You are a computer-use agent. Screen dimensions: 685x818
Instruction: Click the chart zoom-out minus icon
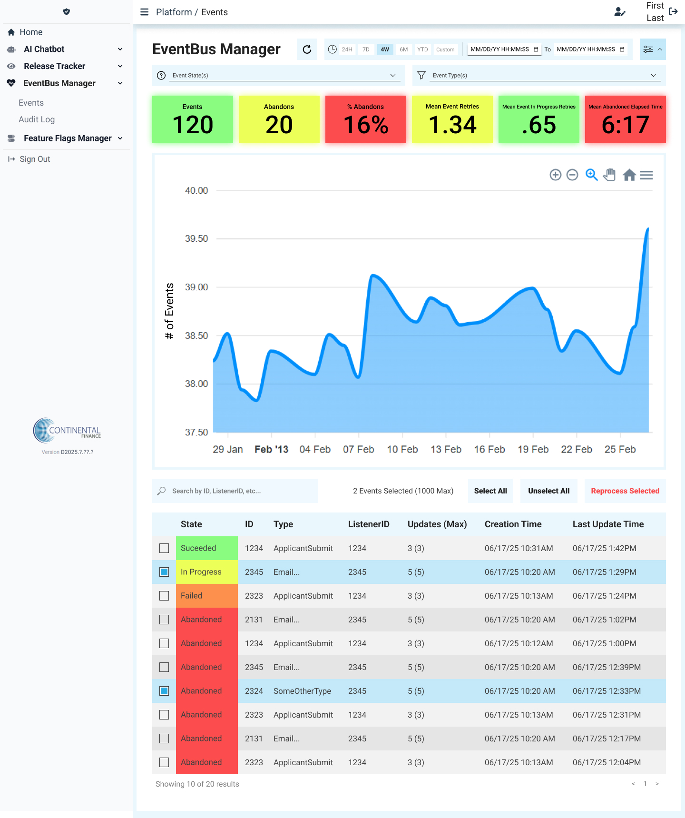pos(572,175)
